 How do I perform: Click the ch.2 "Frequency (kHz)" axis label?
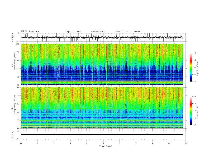tap(15, 104)
